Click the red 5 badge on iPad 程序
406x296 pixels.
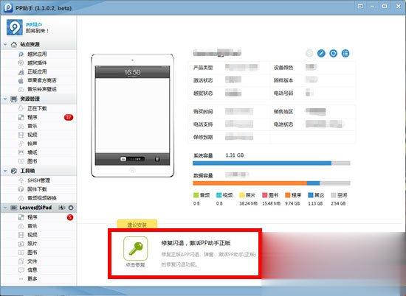click(x=70, y=217)
